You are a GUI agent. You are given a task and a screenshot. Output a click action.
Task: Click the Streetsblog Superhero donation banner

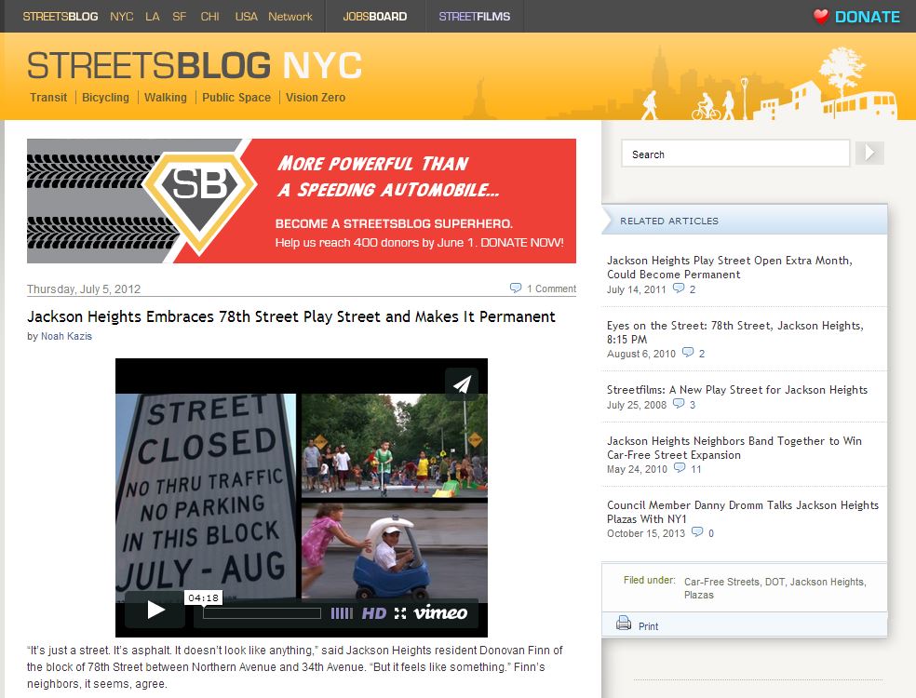[302, 201]
